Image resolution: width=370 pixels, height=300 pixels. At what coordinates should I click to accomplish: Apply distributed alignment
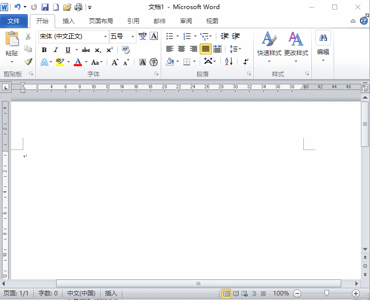pyautogui.click(x=217, y=49)
